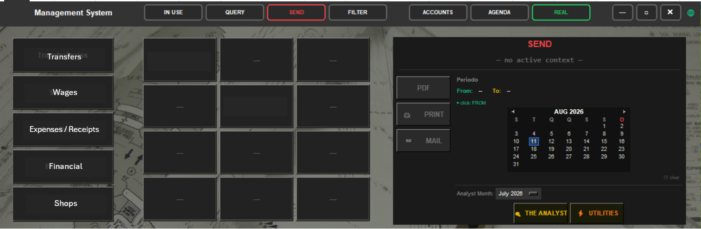Open the IN USE tab
Viewport: 701px width, 229px height.
click(173, 13)
